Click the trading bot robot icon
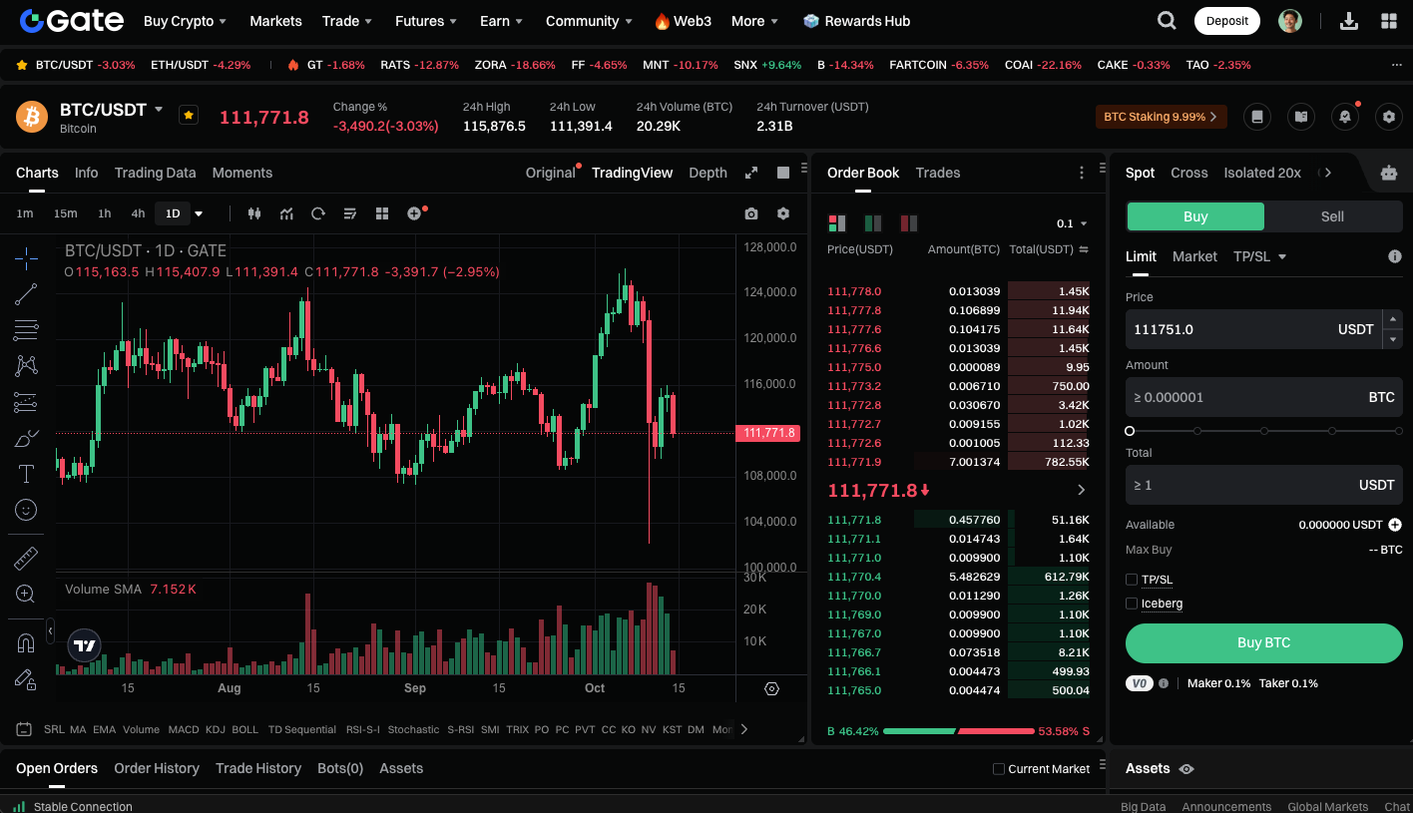 click(x=1388, y=173)
